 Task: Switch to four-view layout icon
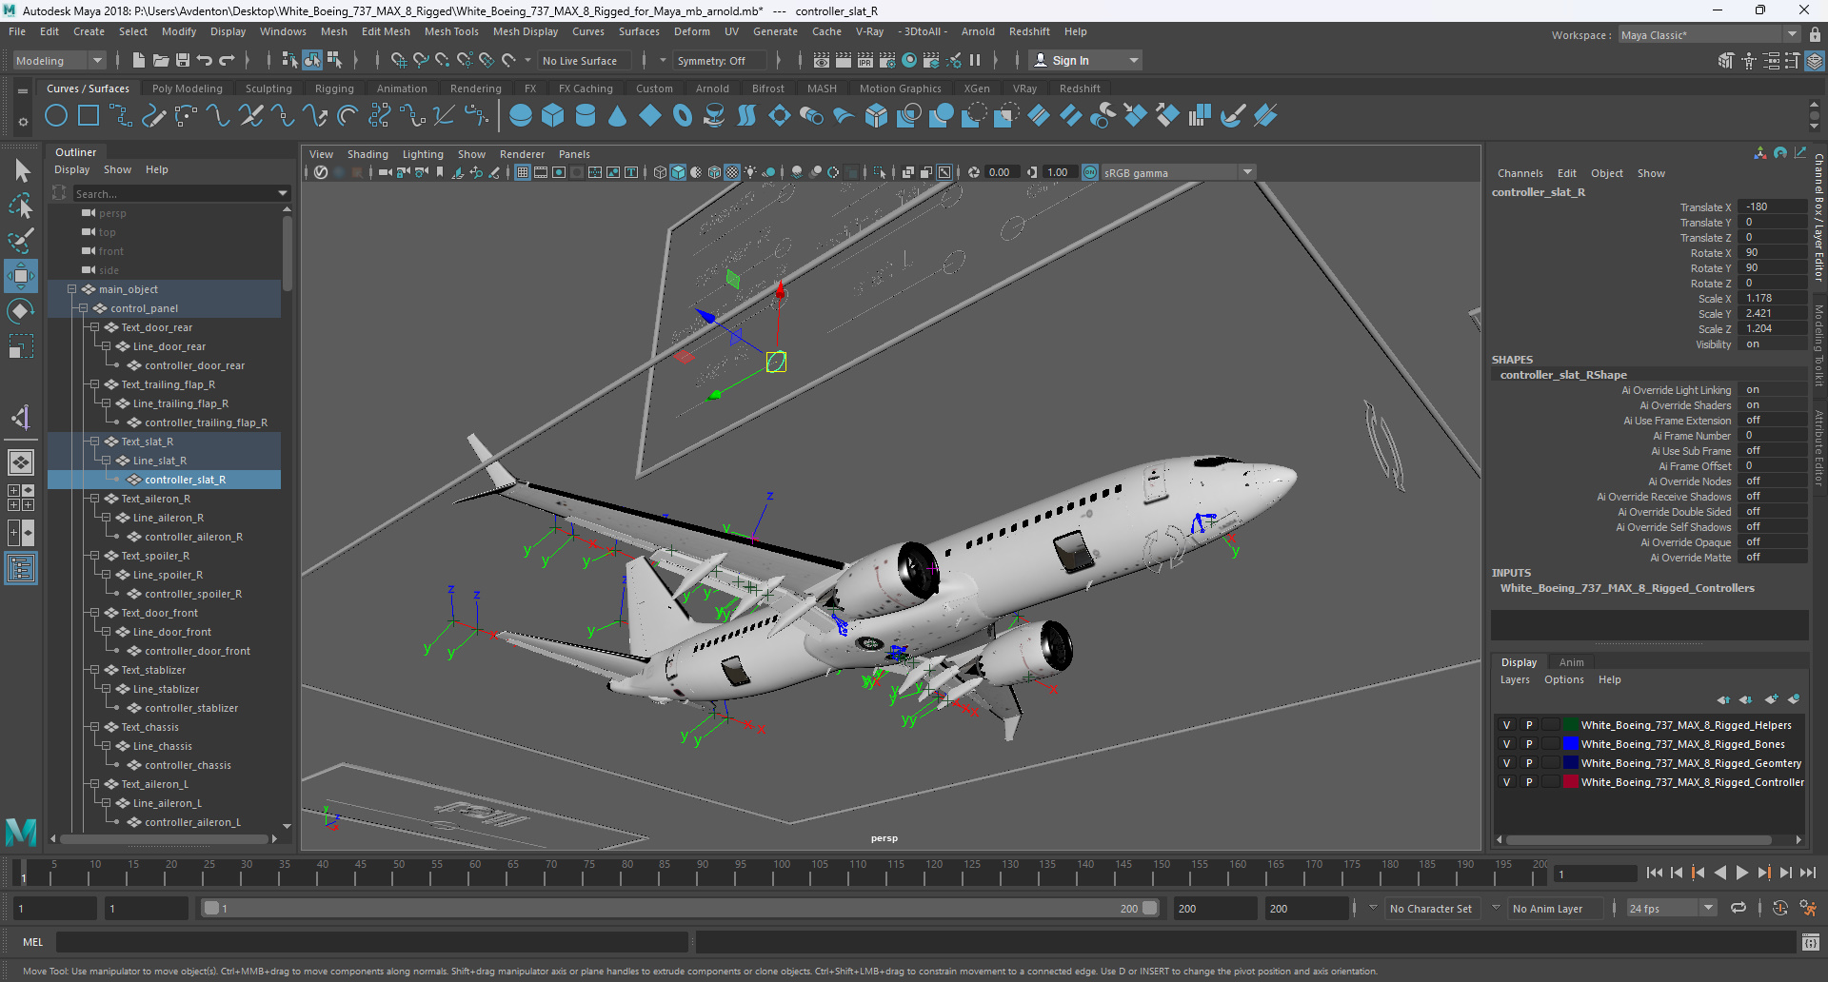pyautogui.click(x=21, y=498)
